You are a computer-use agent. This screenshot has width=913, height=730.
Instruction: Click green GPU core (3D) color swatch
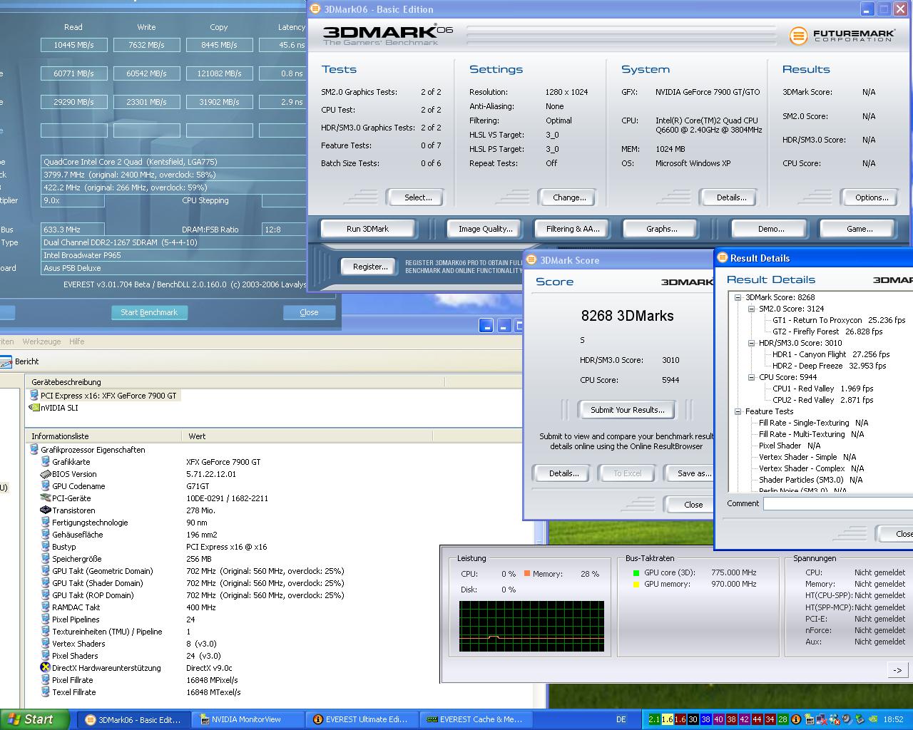636,572
